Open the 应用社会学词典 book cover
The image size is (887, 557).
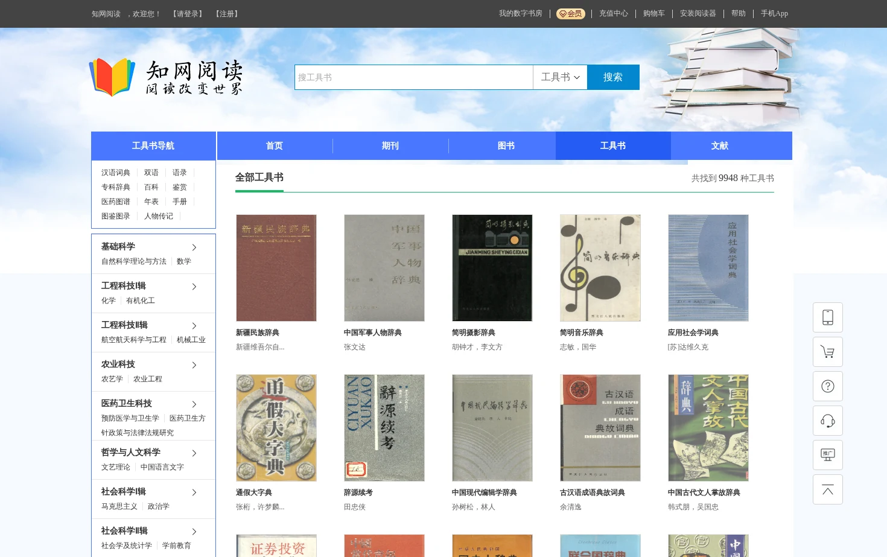click(x=708, y=268)
